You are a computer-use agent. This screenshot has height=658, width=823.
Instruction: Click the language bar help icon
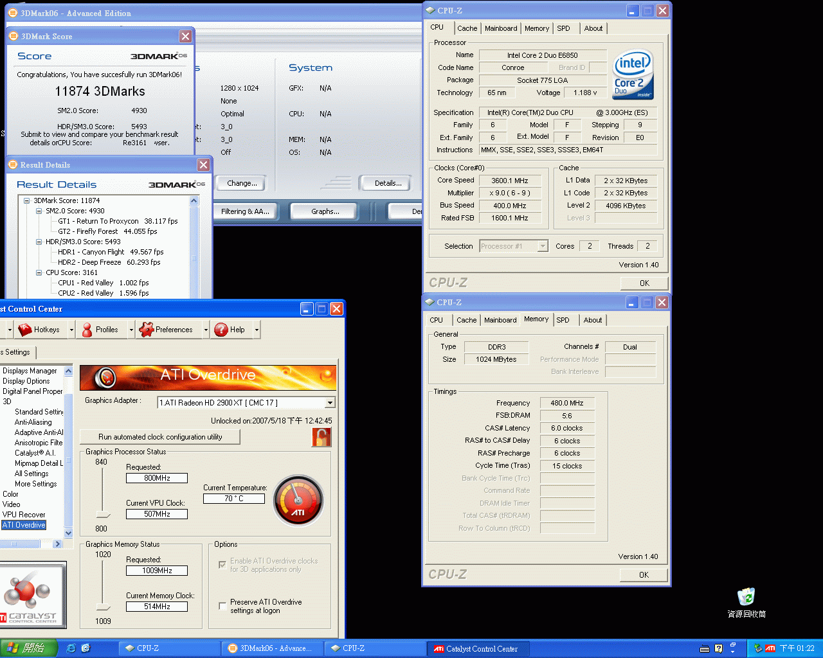(x=719, y=648)
